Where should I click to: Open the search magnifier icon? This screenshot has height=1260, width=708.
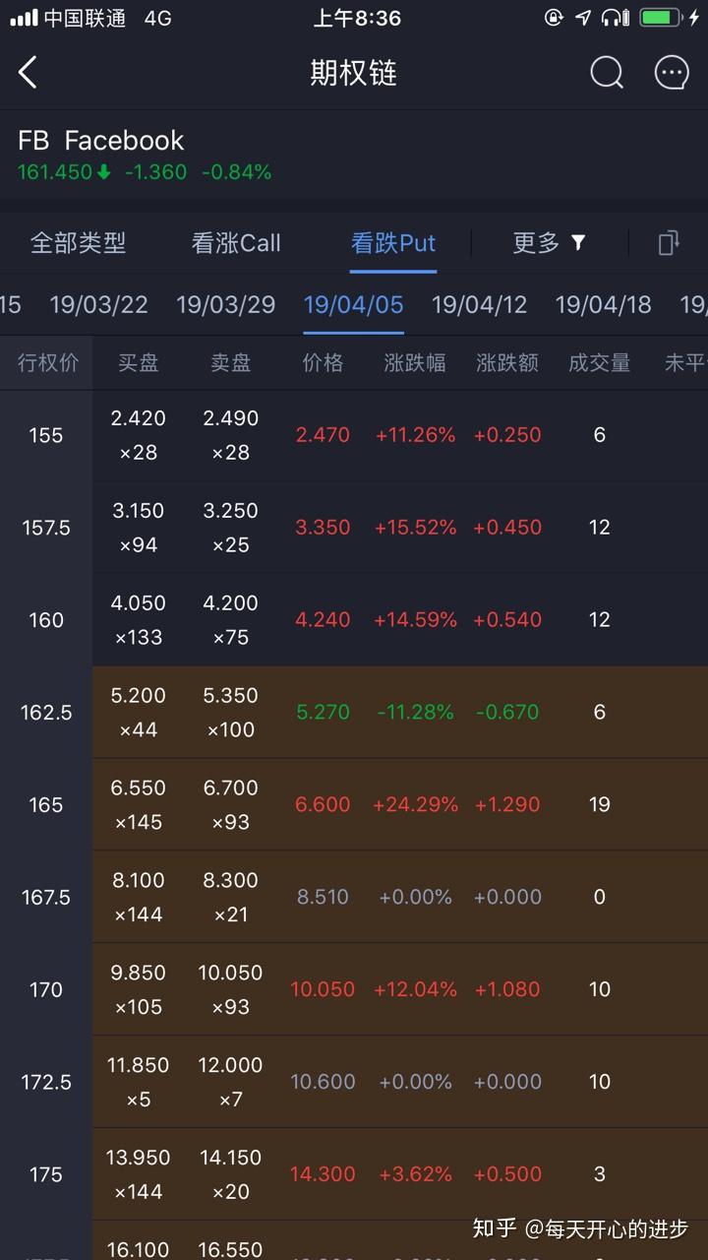[607, 73]
